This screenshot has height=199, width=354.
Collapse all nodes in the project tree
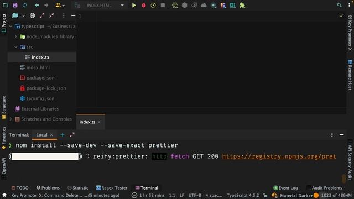51,15
